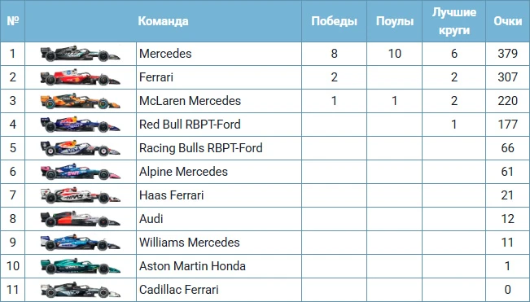
Task: Click the red Ferrari car image
Action: 80,77
